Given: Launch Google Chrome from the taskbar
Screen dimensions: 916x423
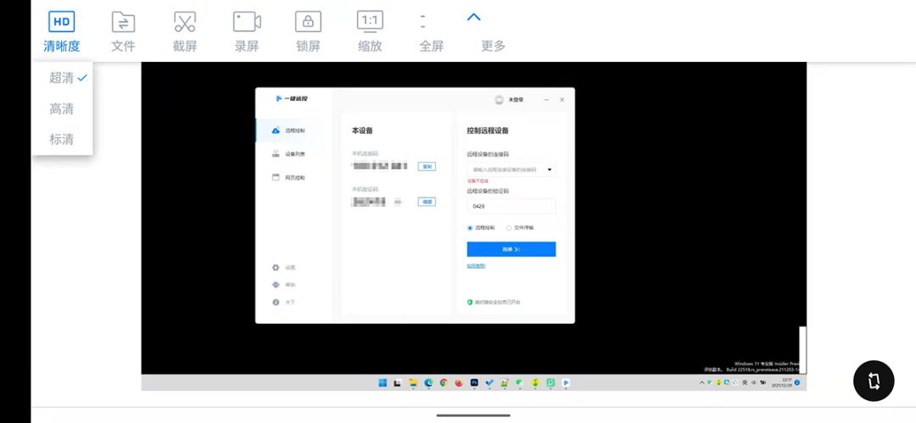Looking at the screenshot, I should point(444,382).
